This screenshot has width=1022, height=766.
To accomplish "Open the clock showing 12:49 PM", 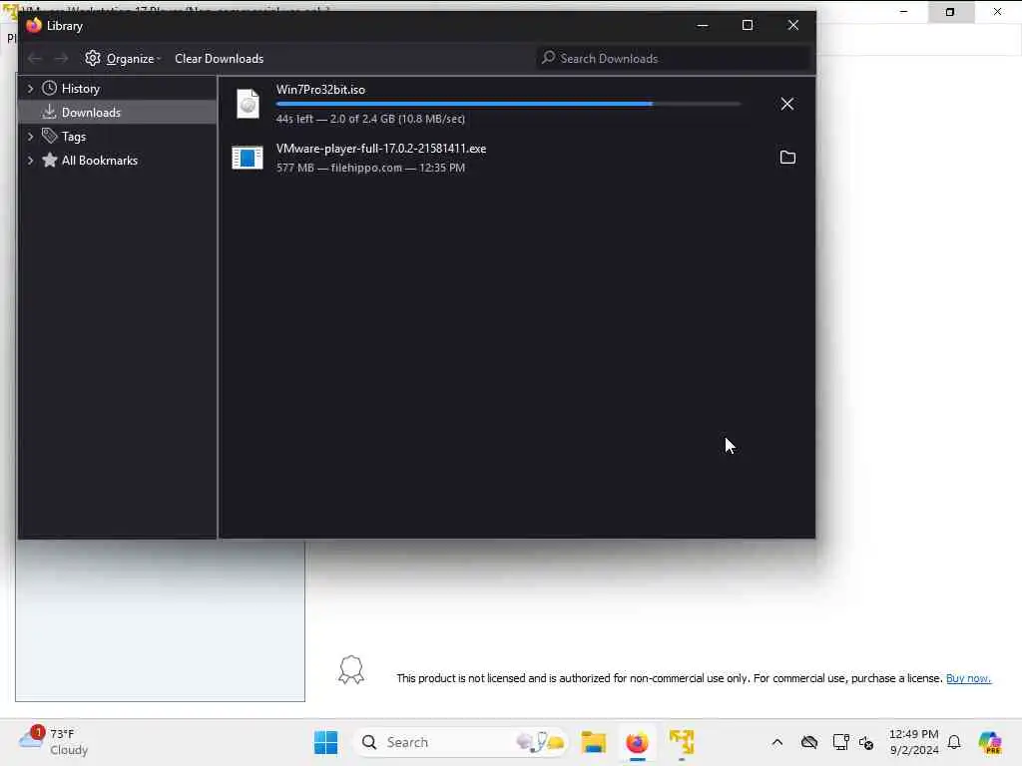I will coord(914,742).
